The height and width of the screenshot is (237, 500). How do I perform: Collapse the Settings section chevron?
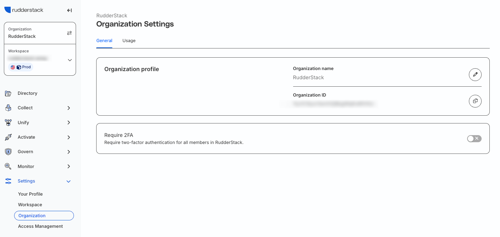[x=69, y=181]
